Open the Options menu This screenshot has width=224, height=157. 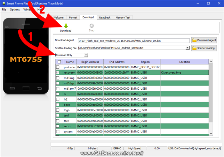pos(15,10)
